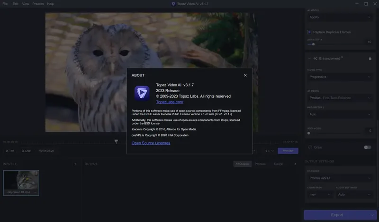Click the Grain circle icon
The image size is (379, 222).
(x=310, y=147)
